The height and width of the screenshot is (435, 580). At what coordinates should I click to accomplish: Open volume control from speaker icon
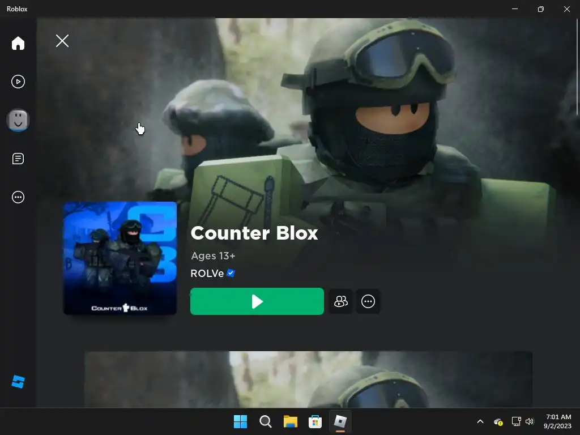(530, 421)
